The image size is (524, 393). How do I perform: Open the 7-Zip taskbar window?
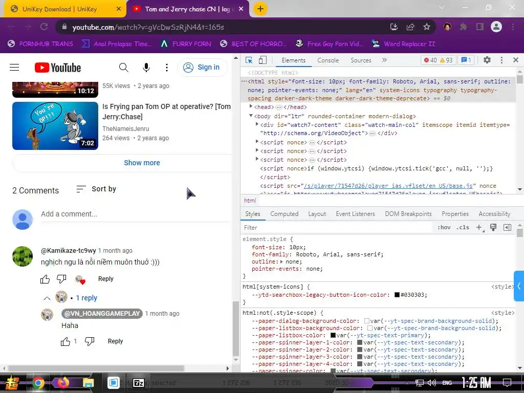click(x=138, y=383)
